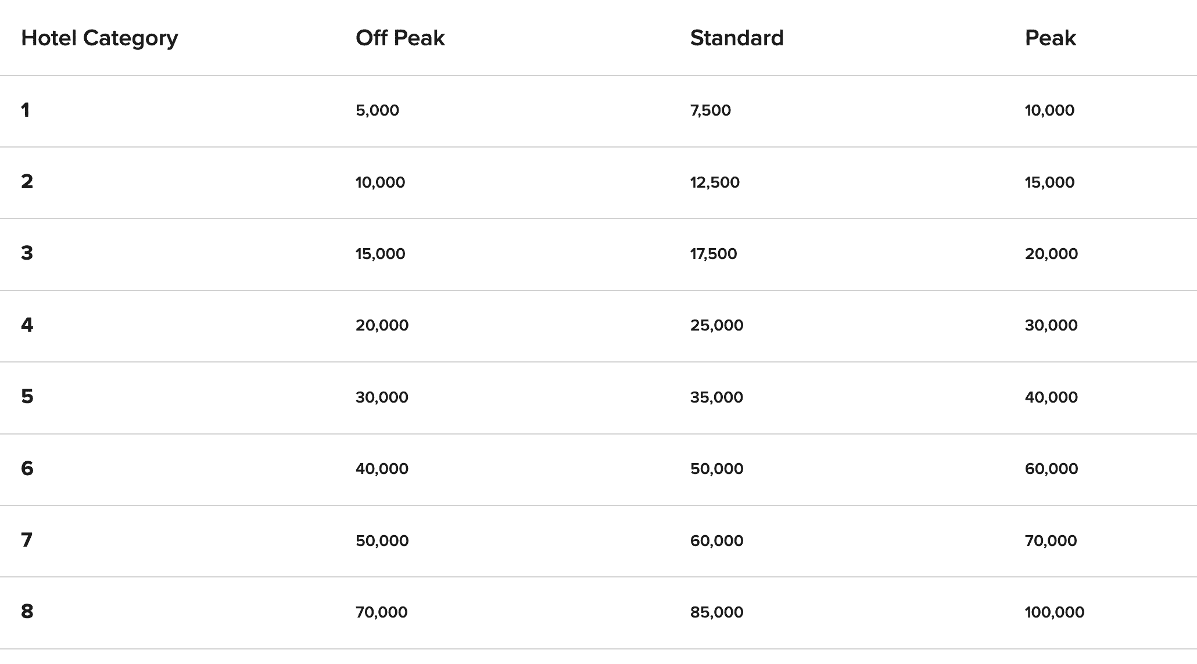Viewport: 1197px width, 664px height.
Task: Click the 17,500 Standard value
Action: tap(713, 254)
